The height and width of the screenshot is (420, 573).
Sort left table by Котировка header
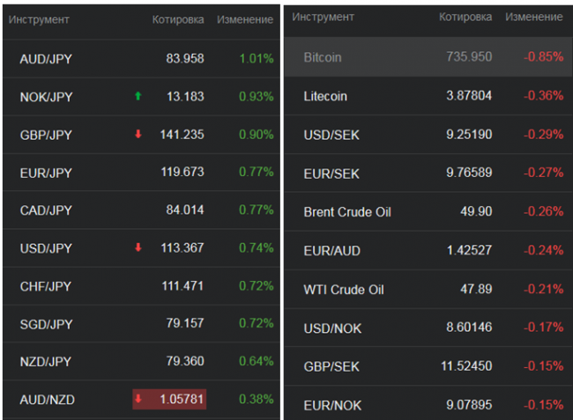177,19
